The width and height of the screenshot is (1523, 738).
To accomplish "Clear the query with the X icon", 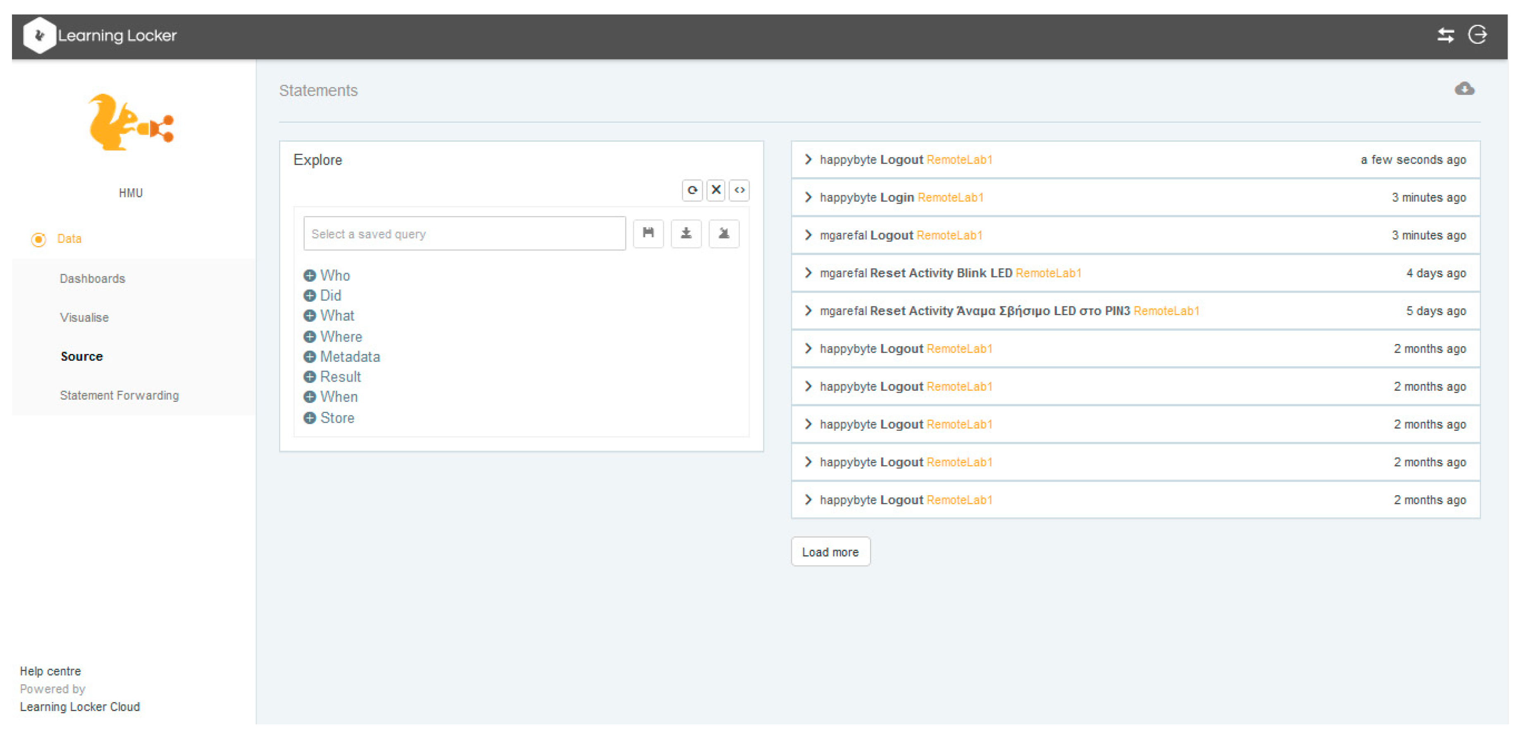I will pyautogui.click(x=715, y=190).
